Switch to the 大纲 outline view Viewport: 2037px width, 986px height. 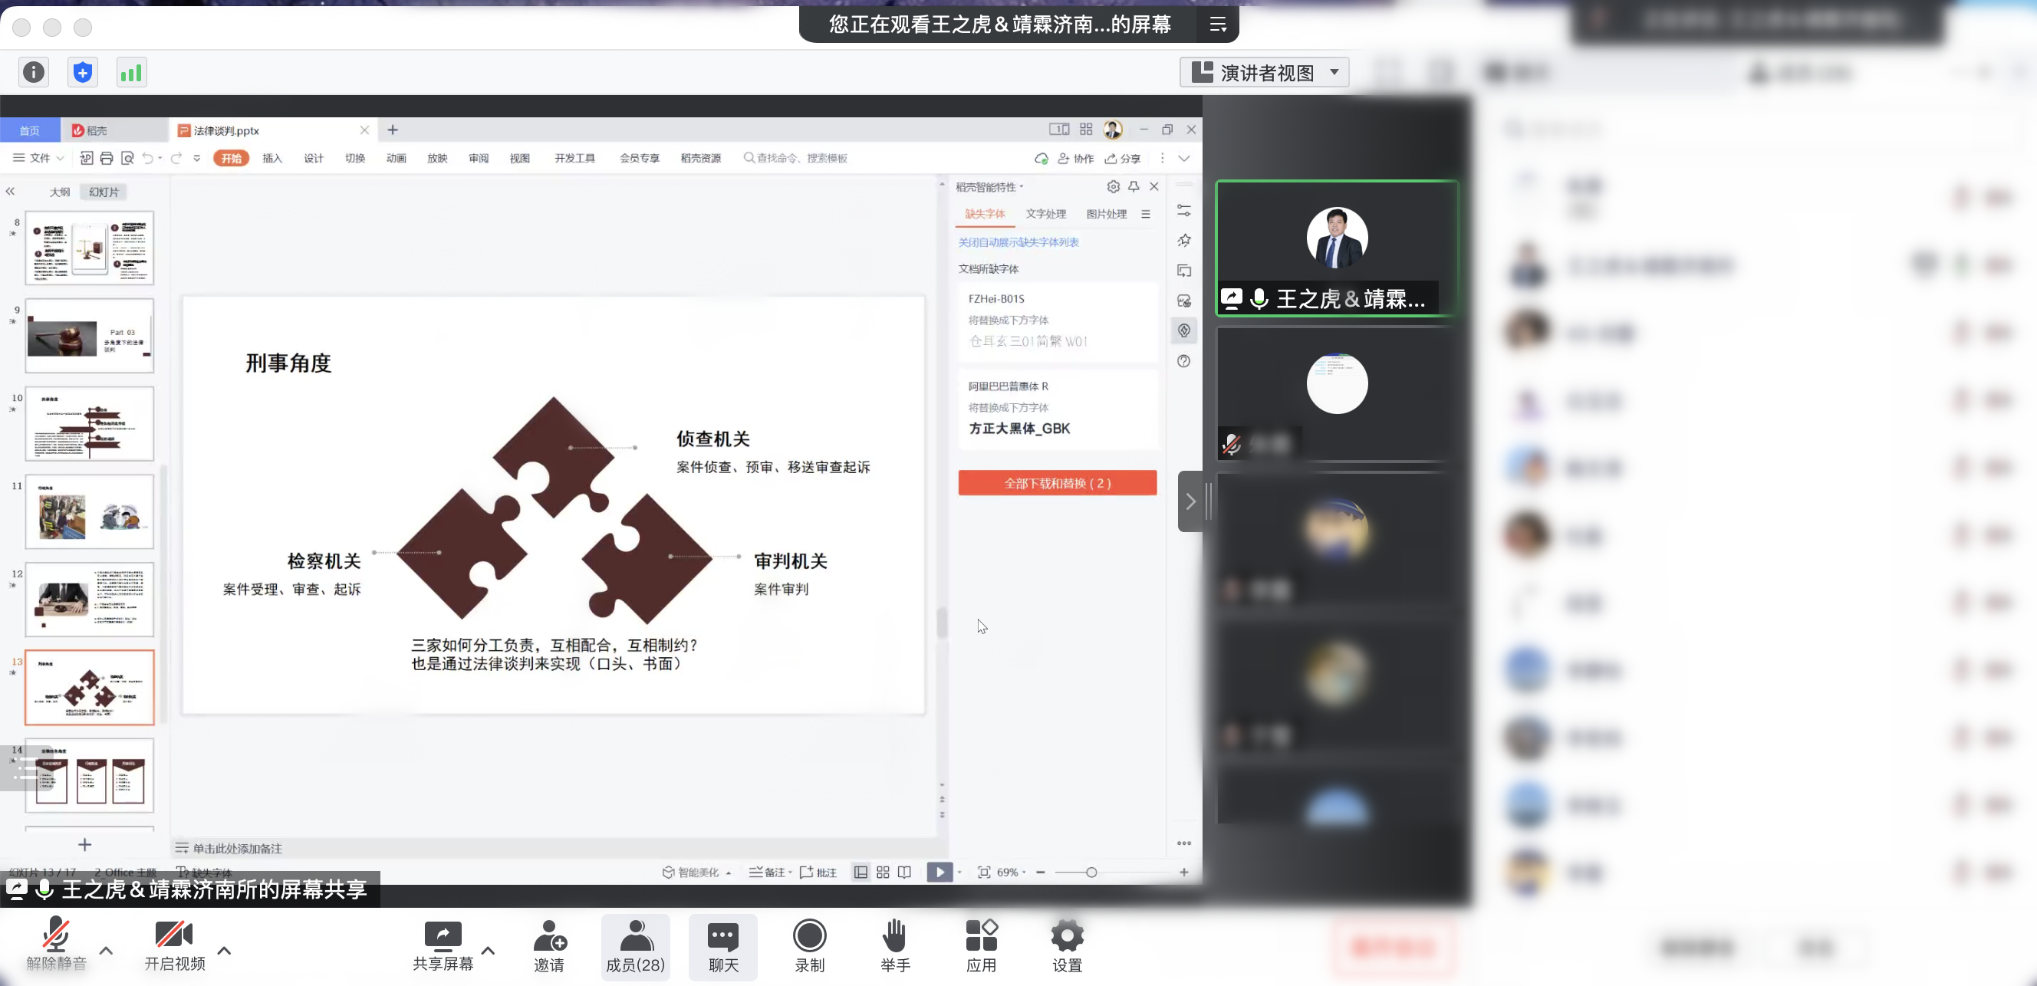pos(60,192)
